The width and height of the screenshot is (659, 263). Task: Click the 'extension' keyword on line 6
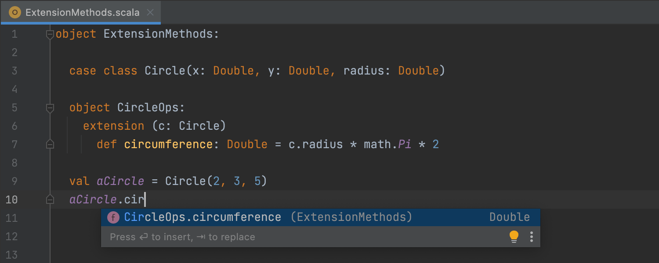point(114,126)
